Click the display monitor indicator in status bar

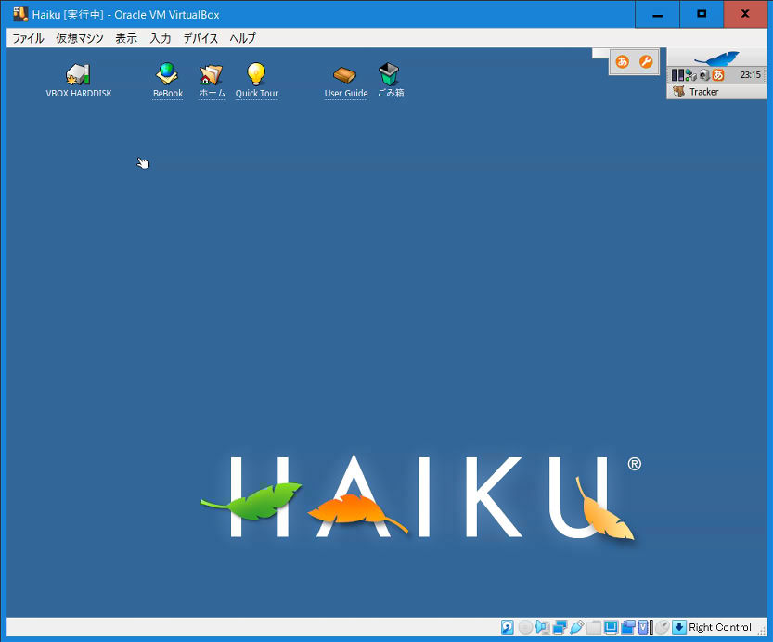(x=611, y=627)
